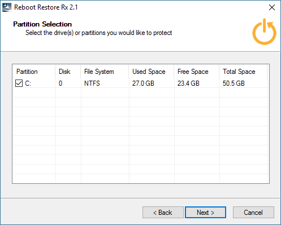This screenshot has height=225, width=281.
Task: Cancel the installation wizard
Action: click(x=253, y=213)
